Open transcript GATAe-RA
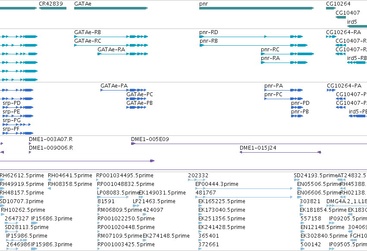 [111, 50]
